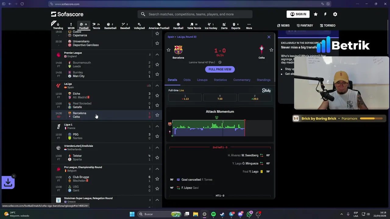The width and height of the screenshot is (390, 219).
Task: Click the Barcelona team crest
Action: (x=178, y=50)
